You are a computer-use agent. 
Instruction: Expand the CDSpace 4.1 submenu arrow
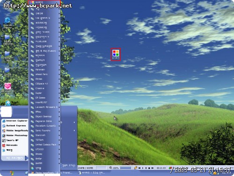[59, 84]
